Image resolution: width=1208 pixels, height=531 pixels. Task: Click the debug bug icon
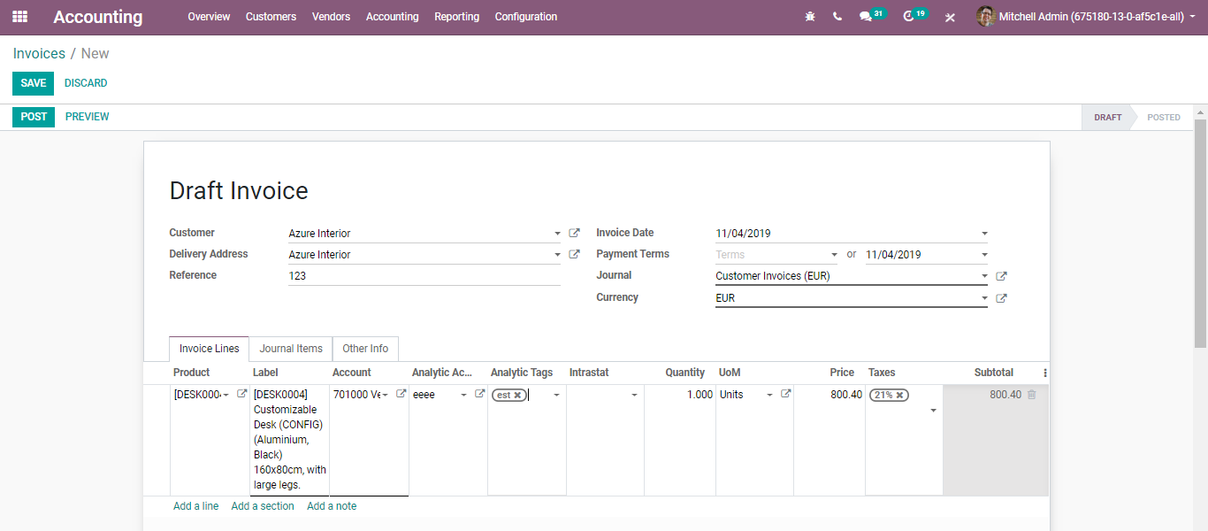pyautogui.click(x=810, y=17)
